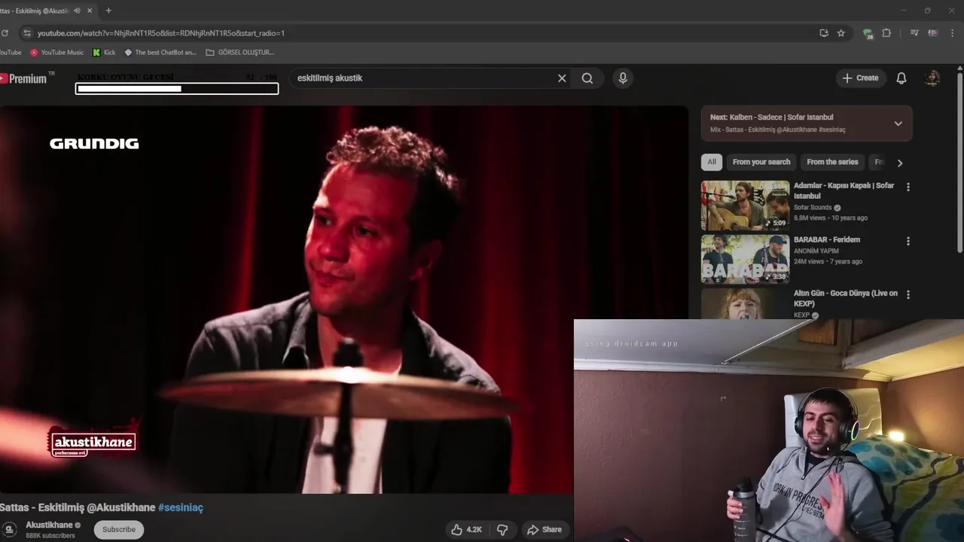Select the From your search chip
Viewport: 964px width, 542px height.
point(761,162)
